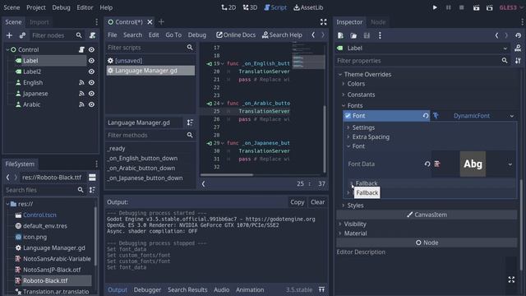
Task: Pause the running scene
Action: pos(448,7)
